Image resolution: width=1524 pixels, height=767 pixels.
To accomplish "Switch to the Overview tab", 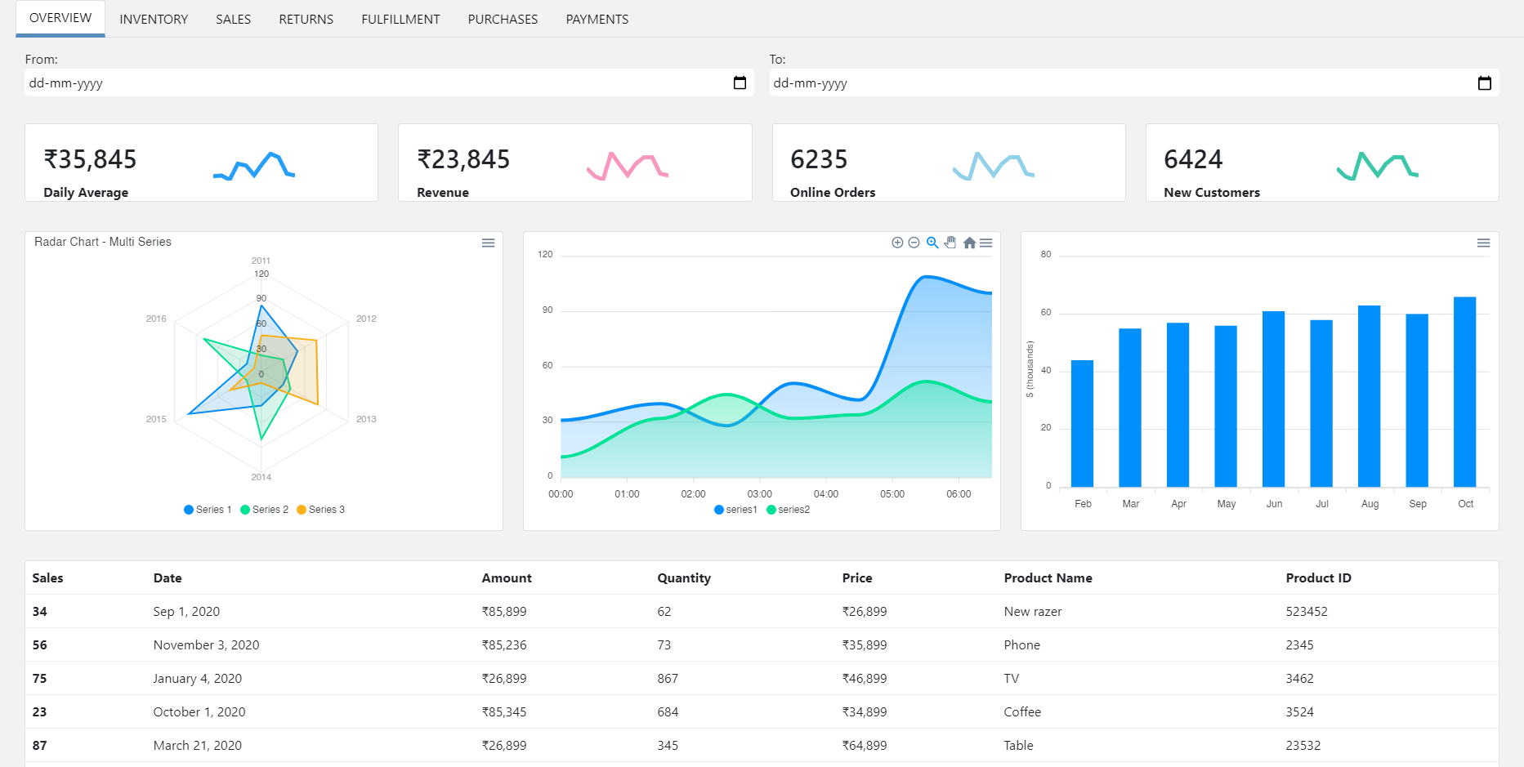I will (x=60, y=18).
